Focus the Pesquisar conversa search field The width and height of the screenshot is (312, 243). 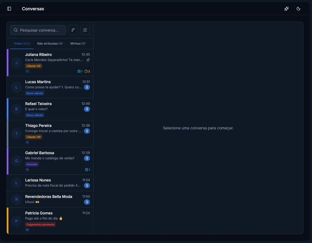(38, 30)
